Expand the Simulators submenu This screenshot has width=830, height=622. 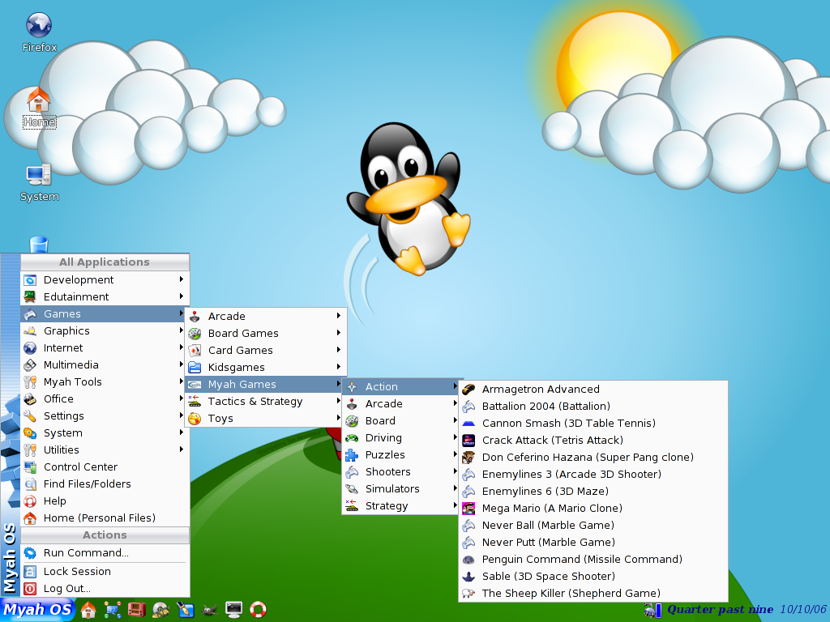(400, 488)
